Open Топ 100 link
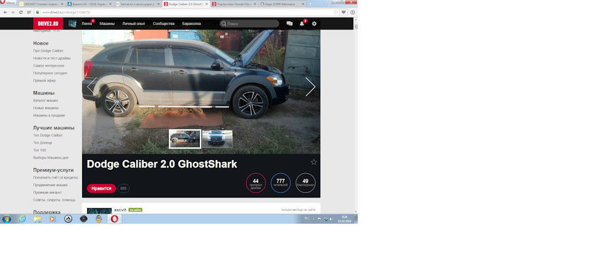Viewport: 602px width, 269px height. (39, 150)
